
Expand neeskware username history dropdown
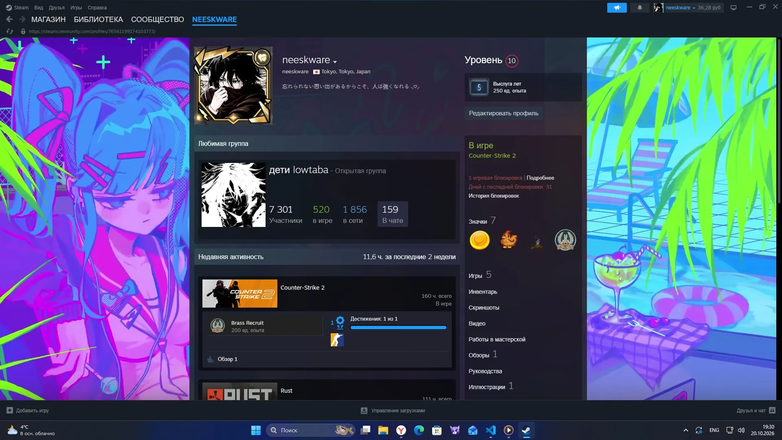[x=335, y=62]
